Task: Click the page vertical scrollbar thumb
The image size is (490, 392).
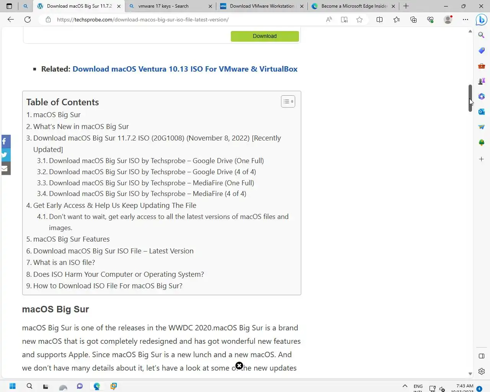Action: [x=470, y=98]
